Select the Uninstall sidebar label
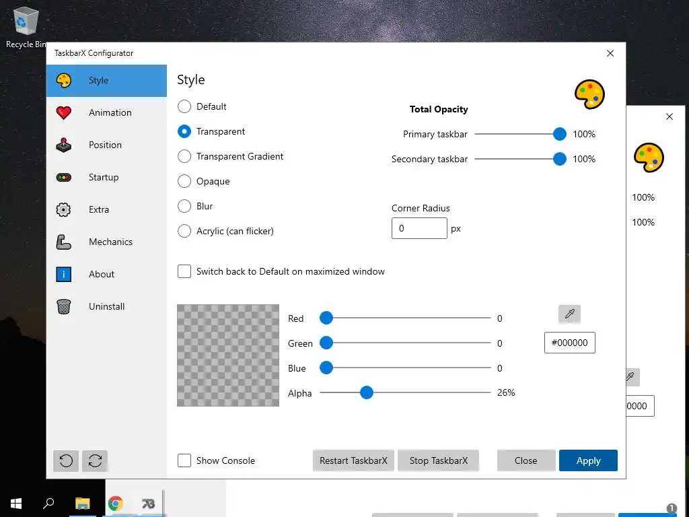This screenshot has width=689, height=517. 107,306
